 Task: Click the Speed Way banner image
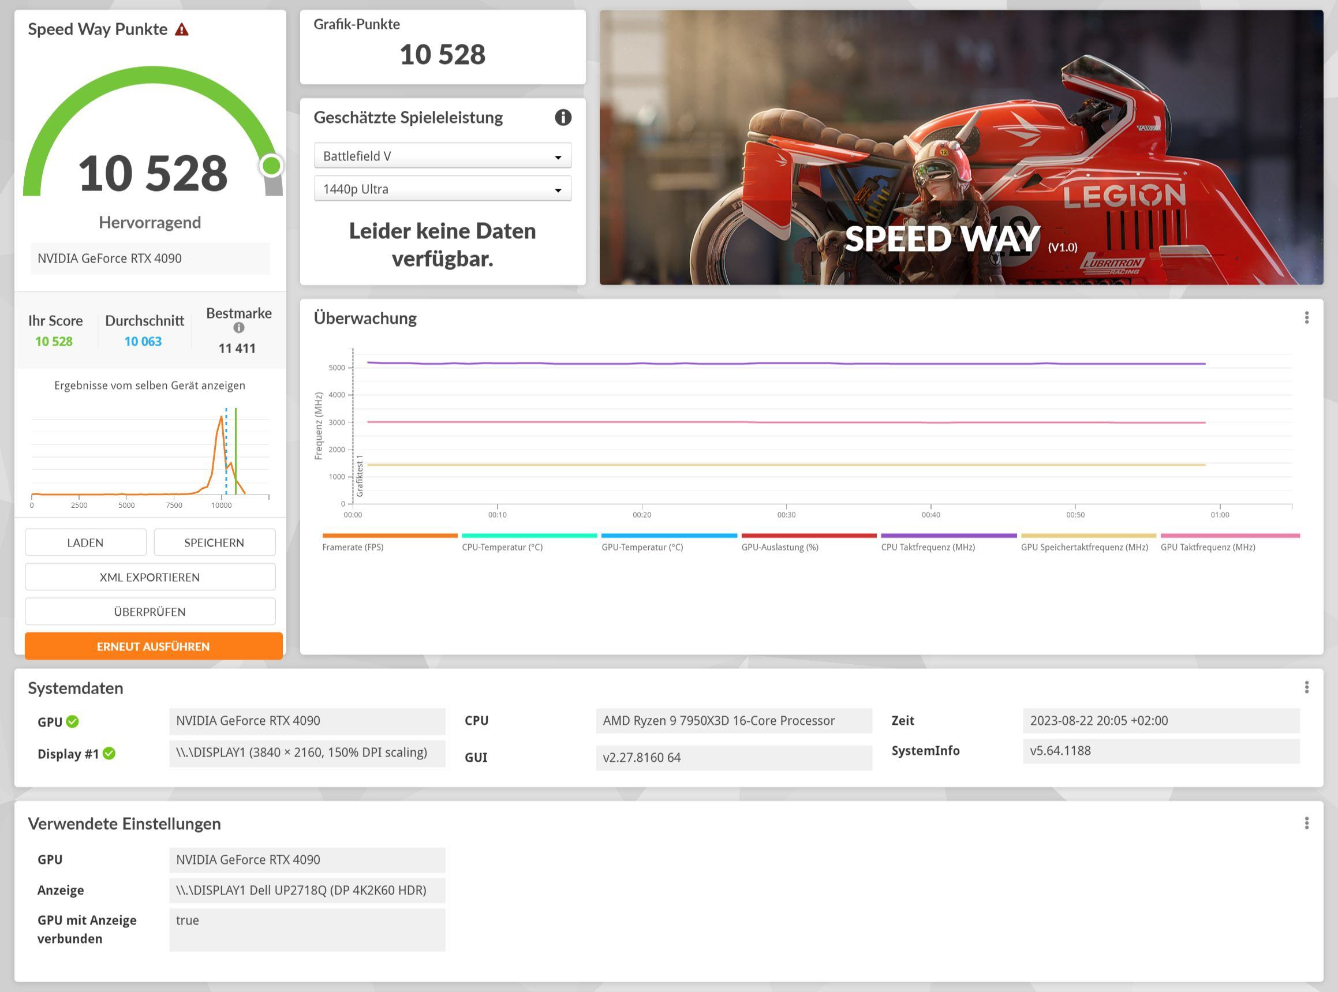tap(961, 147)
